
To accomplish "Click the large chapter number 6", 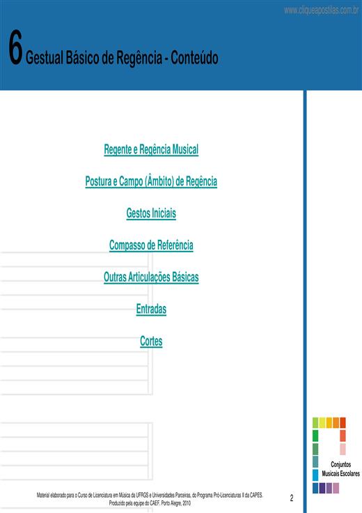I will point(15,47).
